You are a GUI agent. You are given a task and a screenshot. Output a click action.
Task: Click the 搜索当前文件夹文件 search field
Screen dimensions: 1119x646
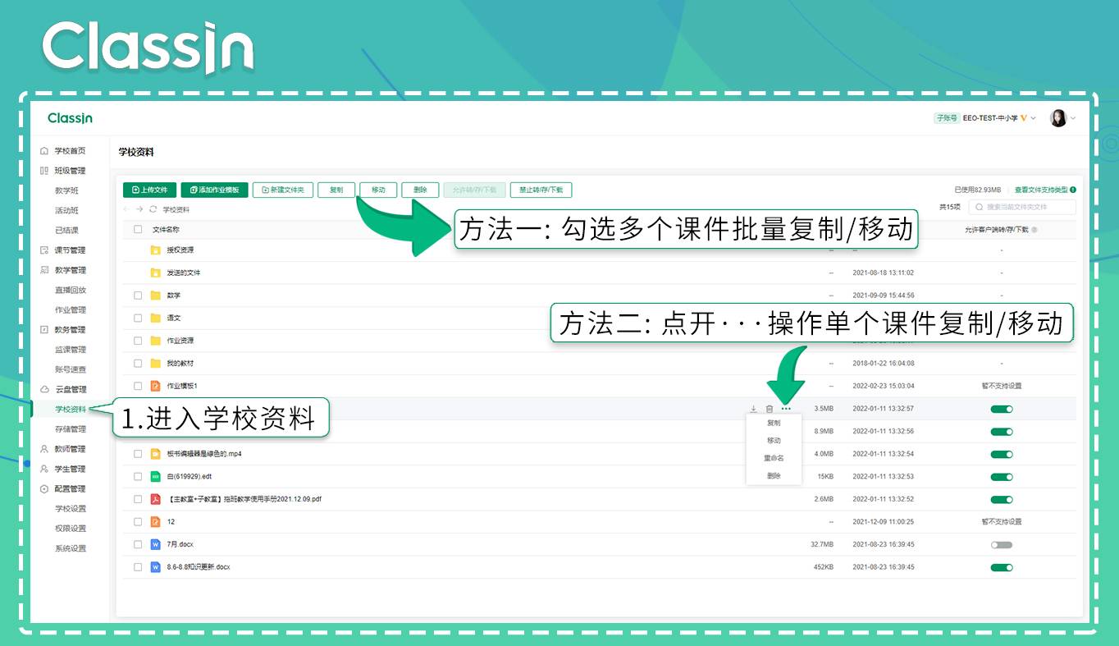(1022, 207)
